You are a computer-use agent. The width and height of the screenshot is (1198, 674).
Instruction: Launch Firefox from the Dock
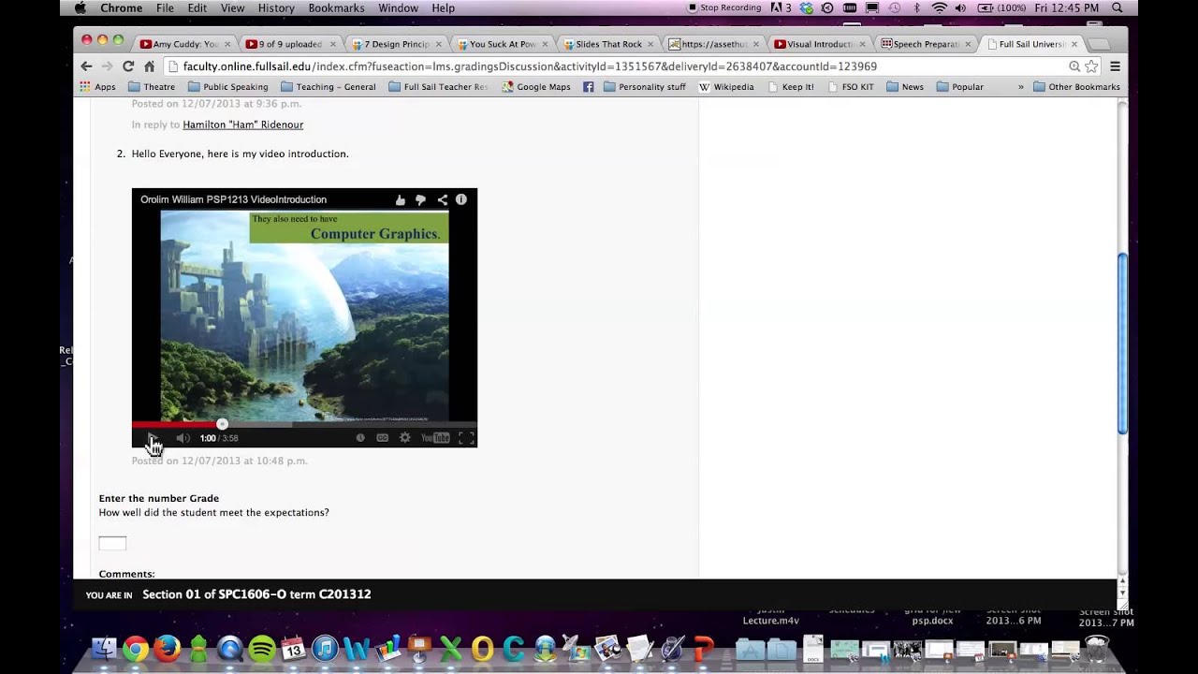click(x=167, y=648)
